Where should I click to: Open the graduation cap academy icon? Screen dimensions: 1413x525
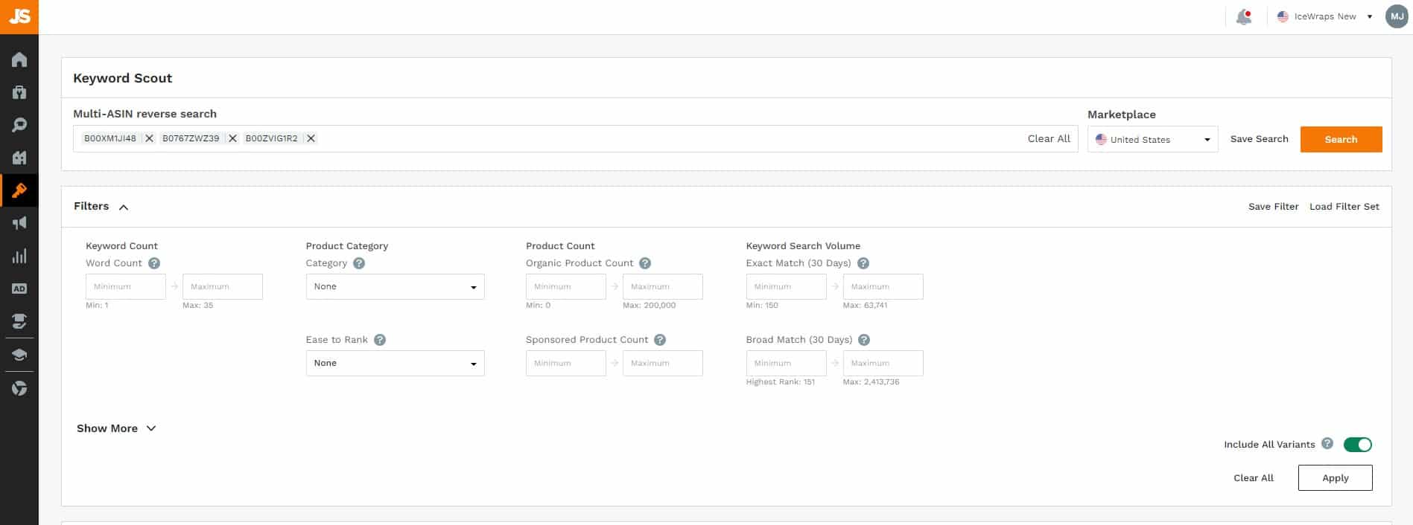pos(19,355)
